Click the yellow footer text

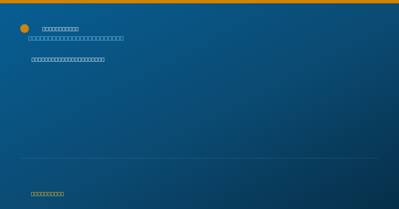coord(48,194)
